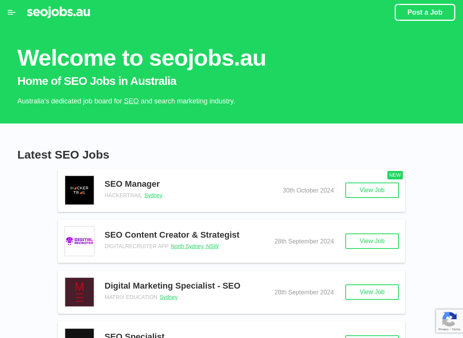Open the Matrix Education logo
Screen dimensions: 463x338
(x=79, y=292)
